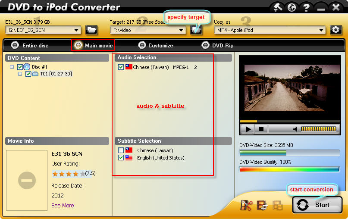Image resolution: width=348 pixels, height=219 pixels.
Task: Browse source folder next to G:\ E31_36_SCN
Action: click(x=91, y=30)
